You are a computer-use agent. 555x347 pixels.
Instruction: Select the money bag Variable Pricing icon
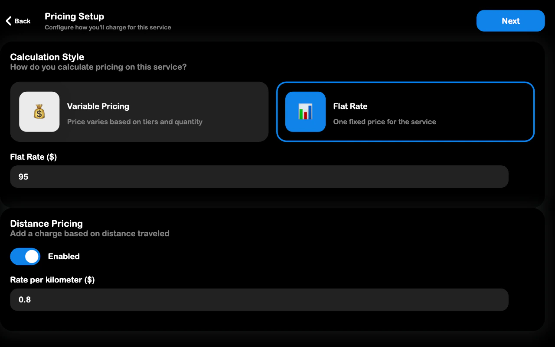[x=39, y=112]
